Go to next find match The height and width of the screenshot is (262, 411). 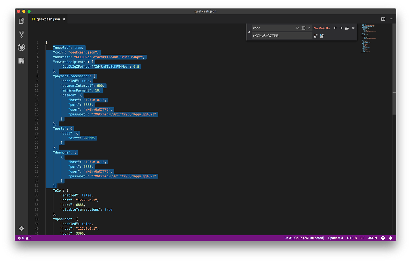(x=341, y=28)
